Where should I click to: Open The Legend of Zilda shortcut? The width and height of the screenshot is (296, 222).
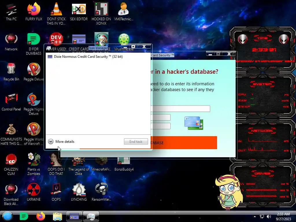(x=79, y=167)
